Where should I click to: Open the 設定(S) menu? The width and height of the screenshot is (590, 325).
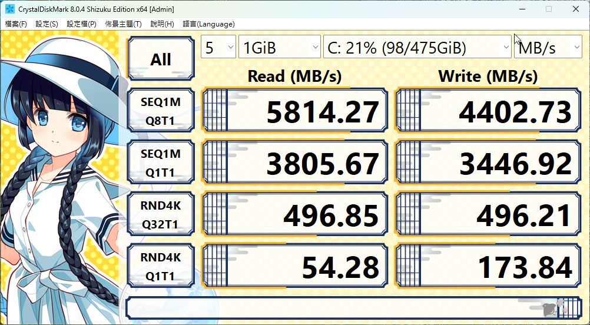[x=47, y=24]
